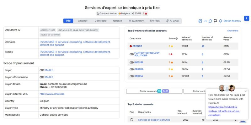Image resolution: width=251 pixels, height=125 pixels.
Task: Open the Contracts tab
Action: click(x=100, y=21)
